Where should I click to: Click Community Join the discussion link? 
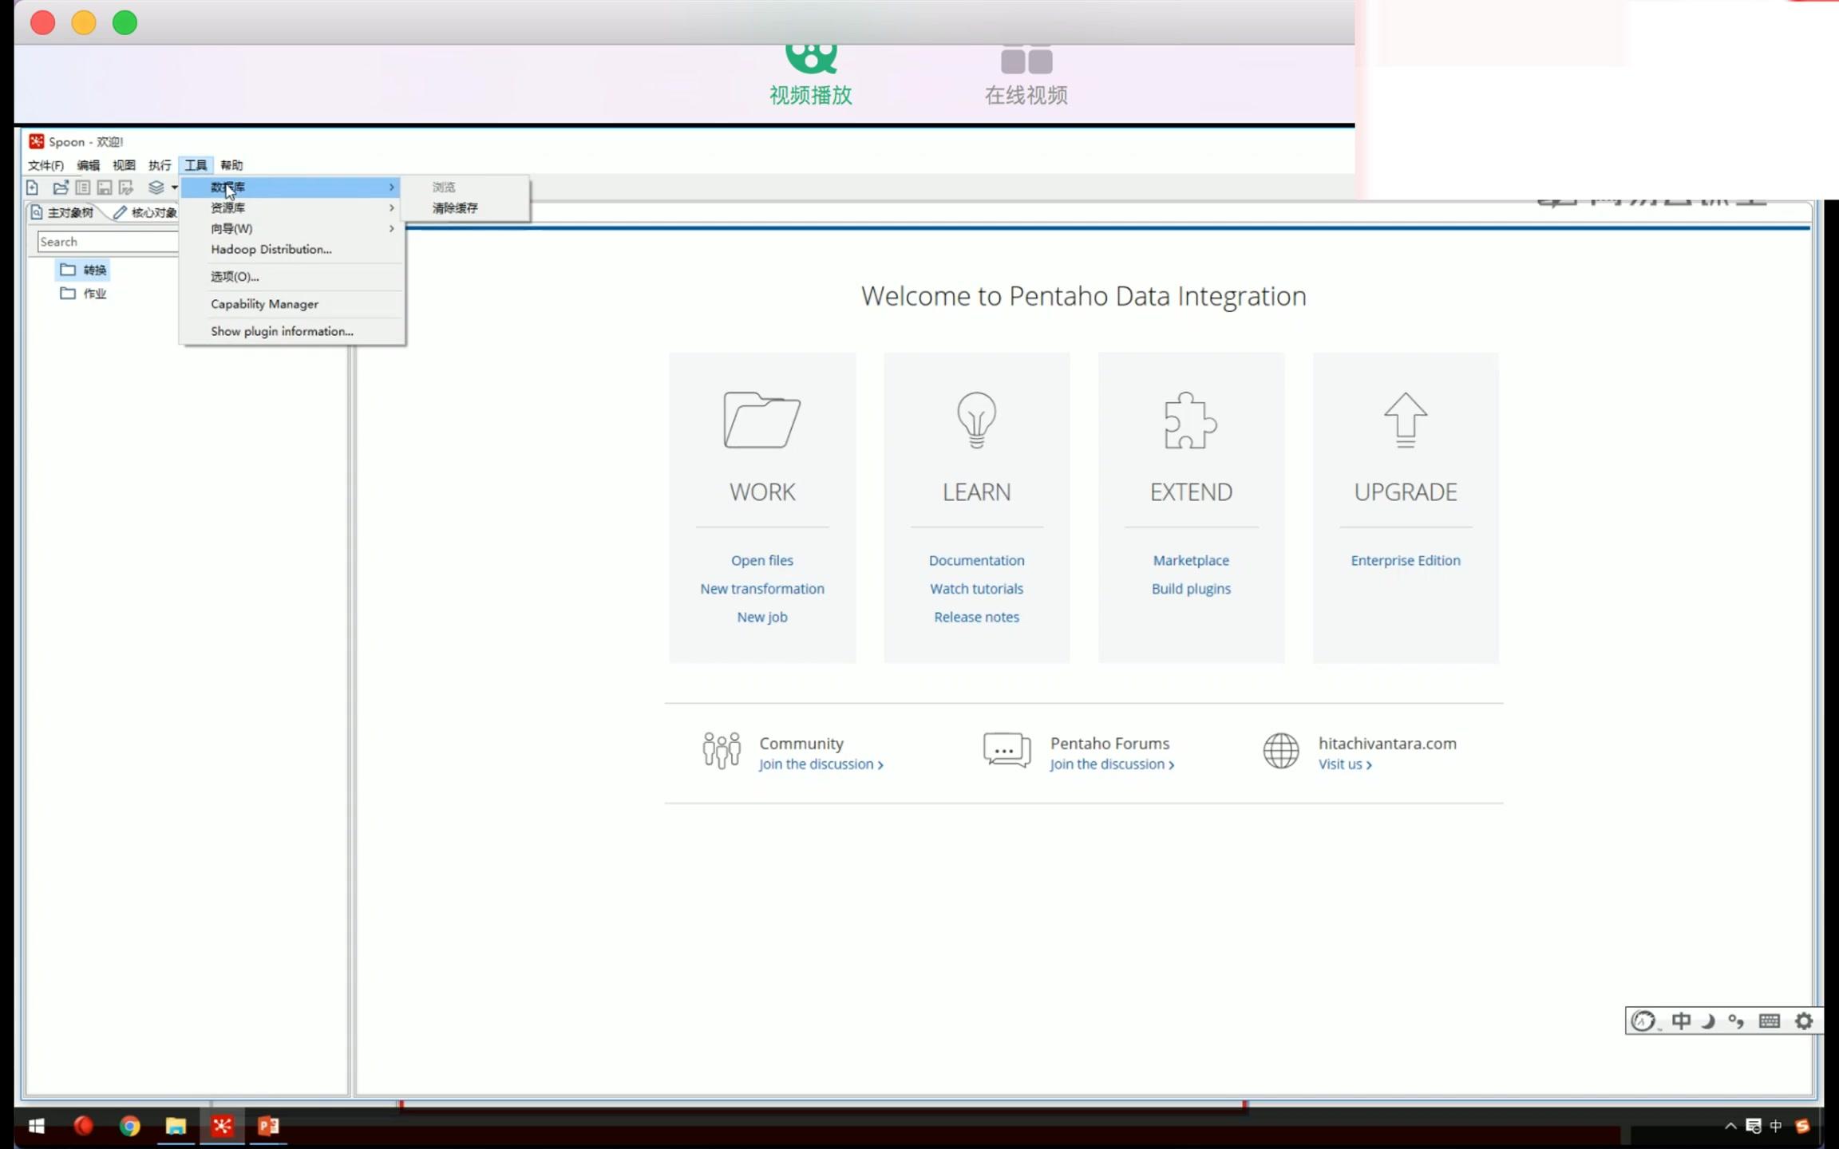point(821,764)
